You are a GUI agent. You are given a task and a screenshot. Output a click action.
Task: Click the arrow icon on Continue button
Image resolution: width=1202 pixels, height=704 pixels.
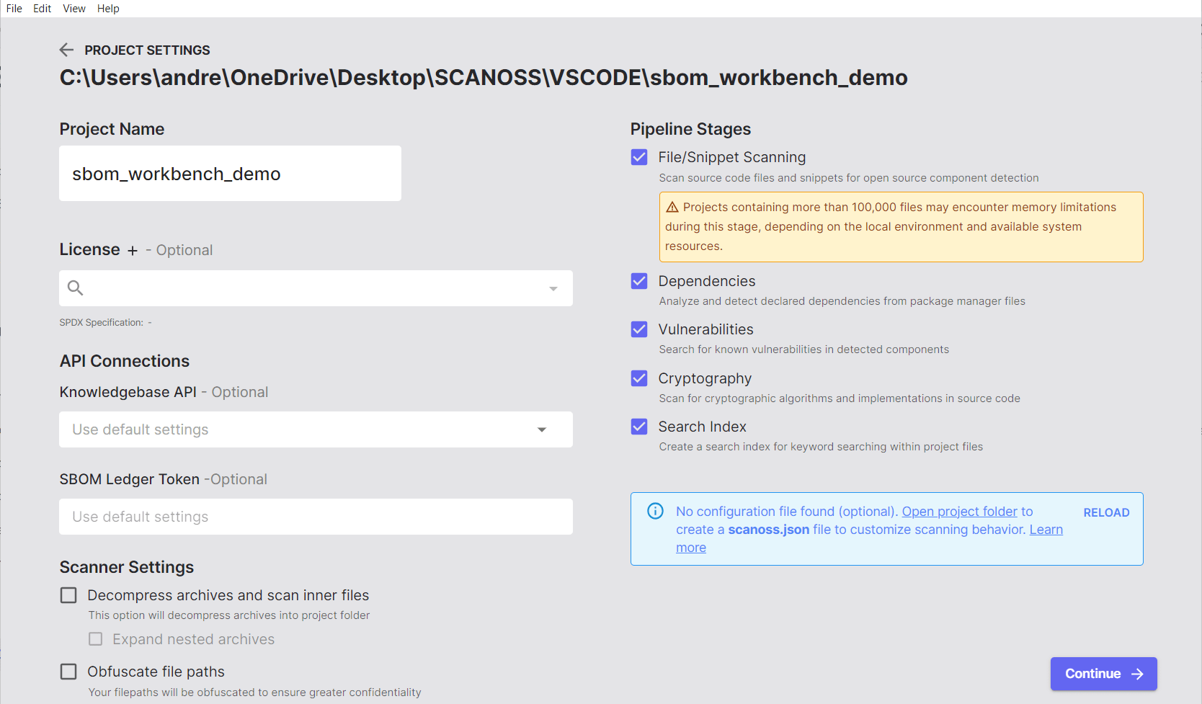pyautogui.click(x=1138, y=674)
